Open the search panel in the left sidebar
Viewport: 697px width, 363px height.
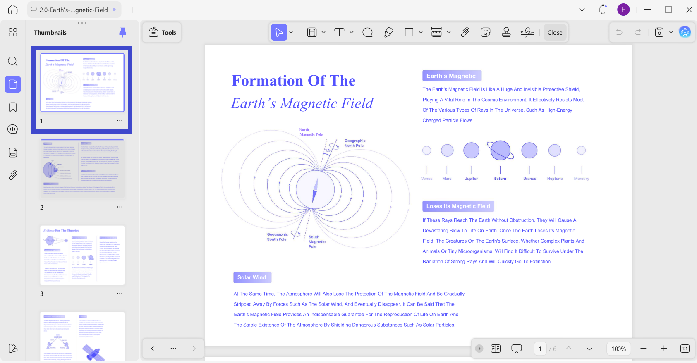click(13, 62)
